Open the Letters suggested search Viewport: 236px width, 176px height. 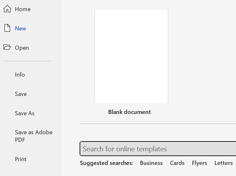click(224, 163)
